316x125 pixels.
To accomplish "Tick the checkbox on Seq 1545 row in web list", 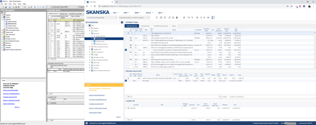I will [133, 42].
